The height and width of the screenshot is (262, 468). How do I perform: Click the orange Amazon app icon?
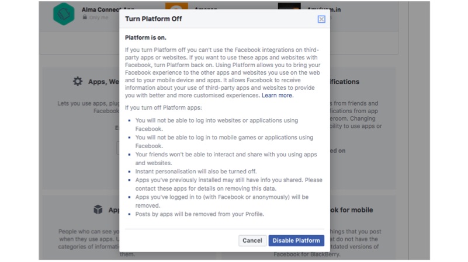[172, 8]
